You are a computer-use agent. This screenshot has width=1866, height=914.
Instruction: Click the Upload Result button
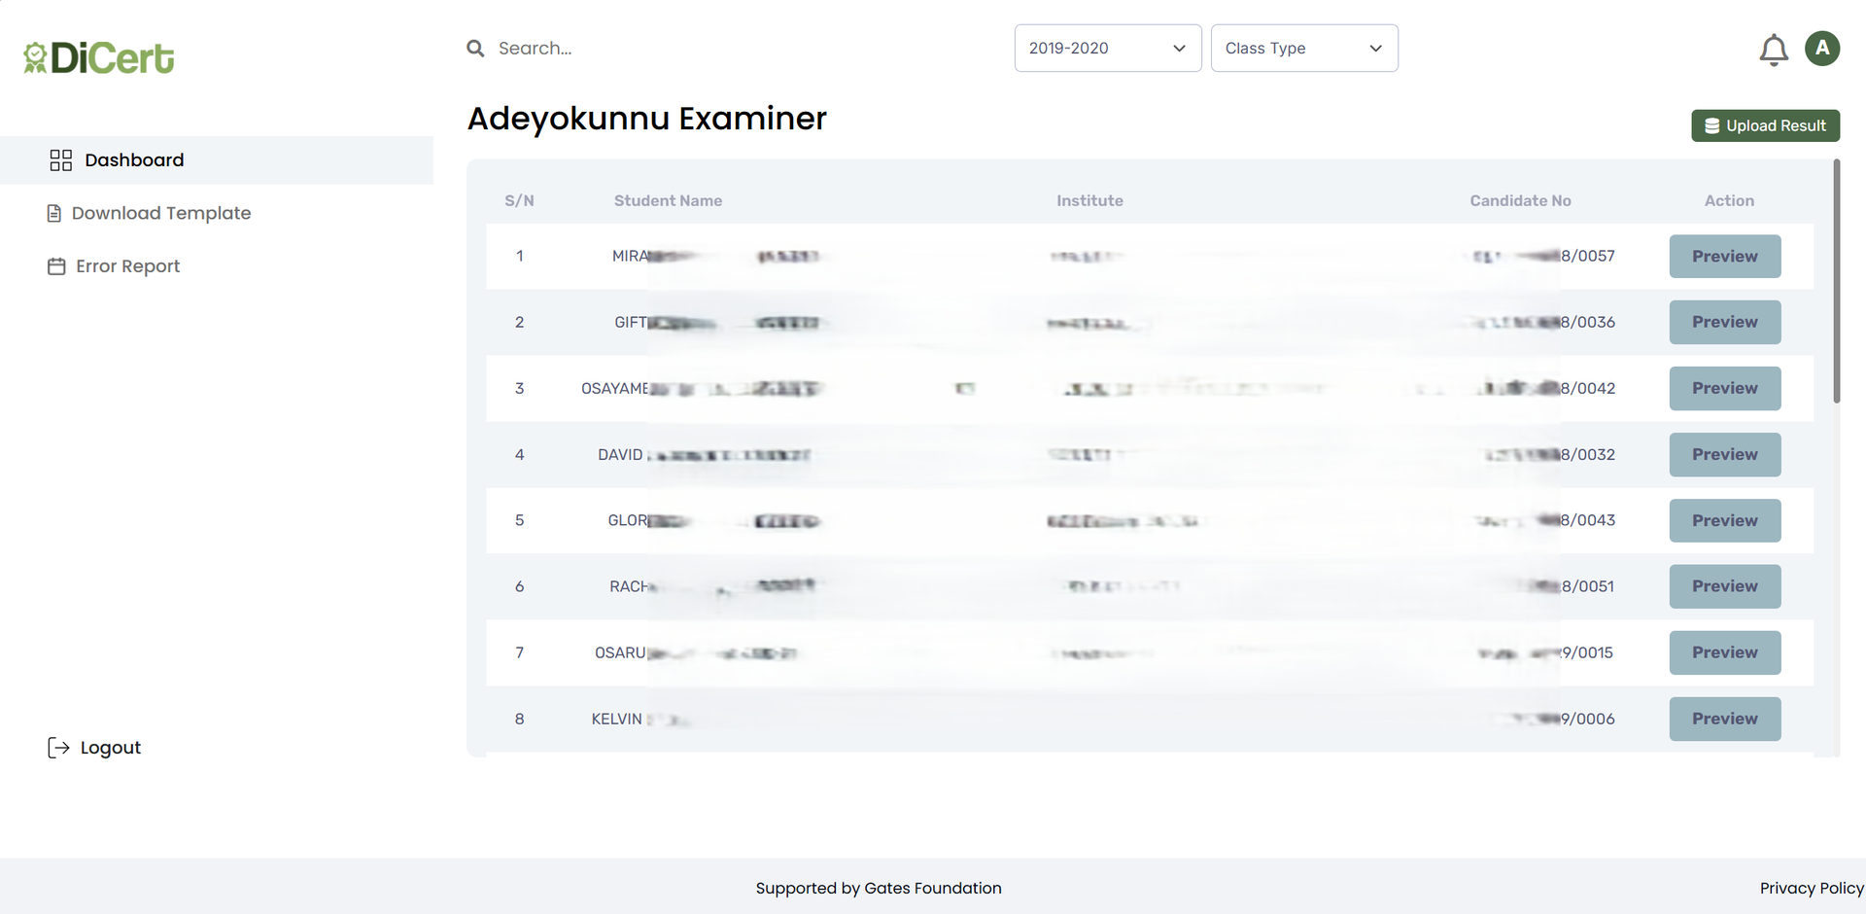point(1766,125)
